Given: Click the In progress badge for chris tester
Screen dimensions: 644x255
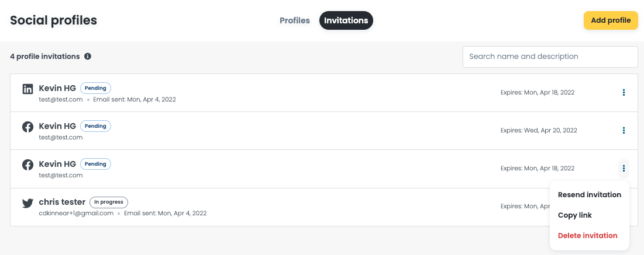Looking at the screenshot, I should pyautogui.click(x=109, y=202).
